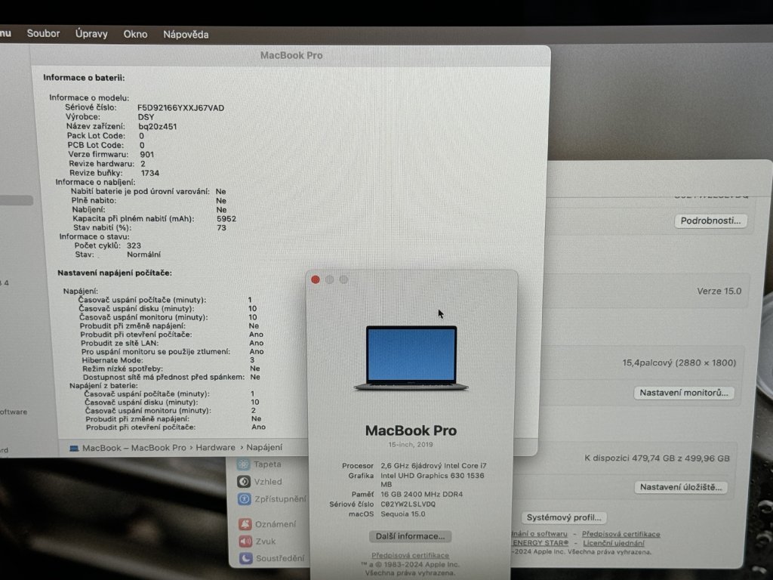773x580 pixels.
Task: Select firmware version value 901
Action: click(x=147, y=154)
